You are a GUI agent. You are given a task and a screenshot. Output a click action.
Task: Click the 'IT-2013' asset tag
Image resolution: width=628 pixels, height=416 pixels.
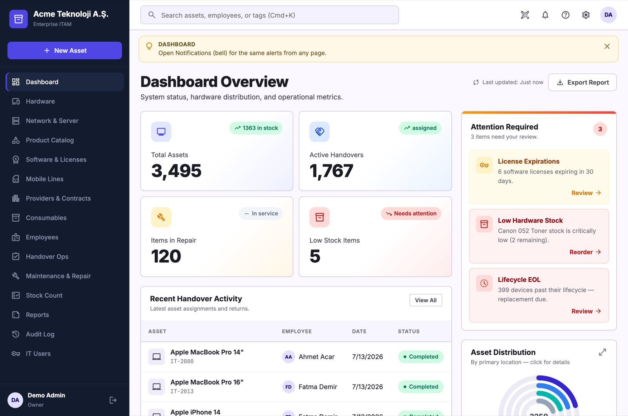click(182, 392)
